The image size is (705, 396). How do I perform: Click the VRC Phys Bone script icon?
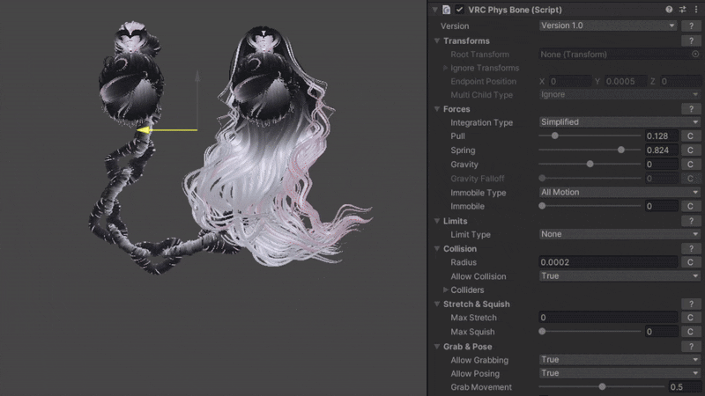pyautogui.click(x=447, y=10)
